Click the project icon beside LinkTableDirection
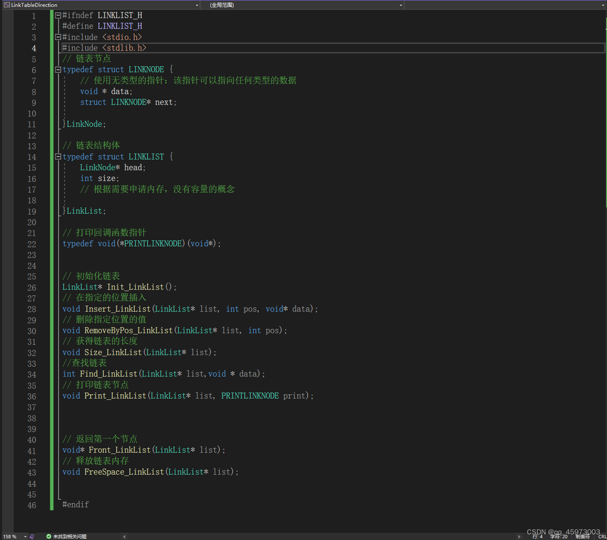 click(6, 5)
